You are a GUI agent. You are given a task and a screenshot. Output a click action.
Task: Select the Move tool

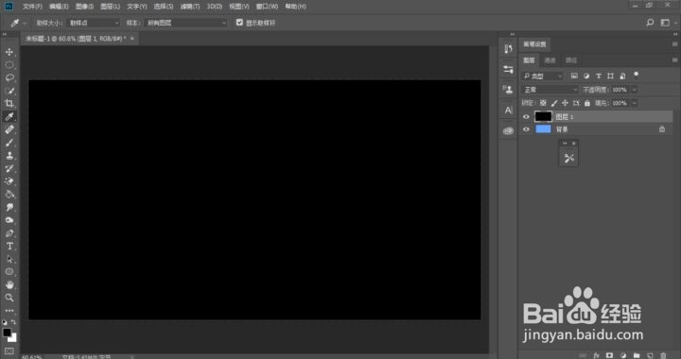9,52
